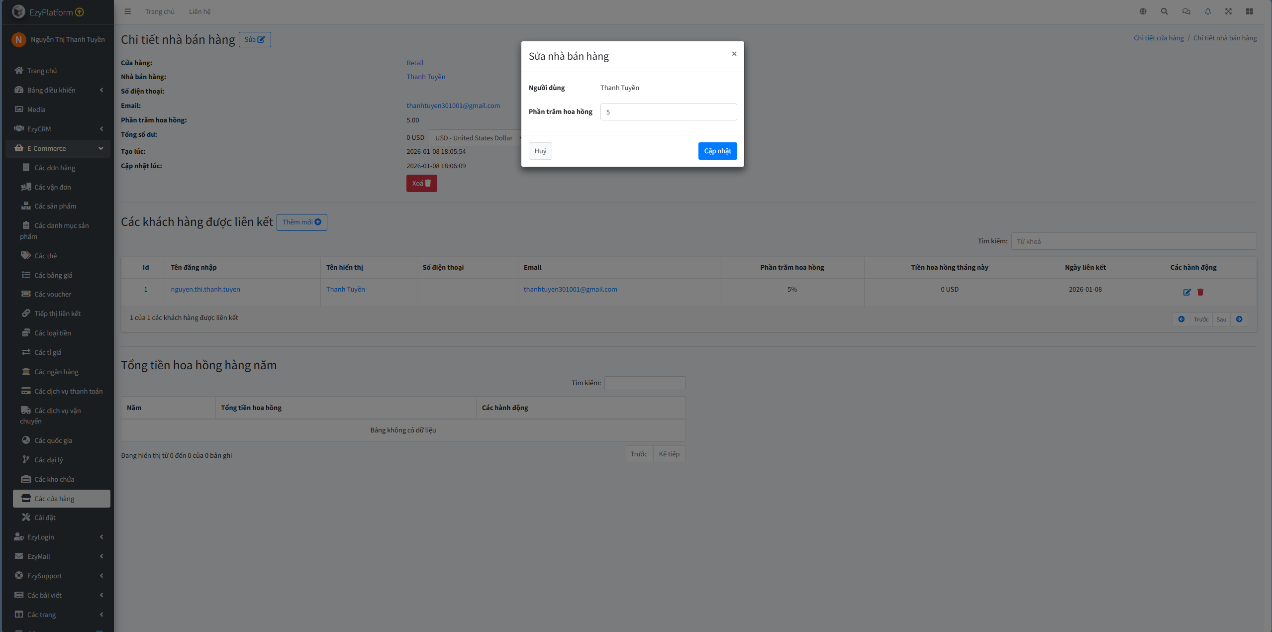Click the globe language icon
This screenshot has height=632, width=1272.
pos(1143,11)
